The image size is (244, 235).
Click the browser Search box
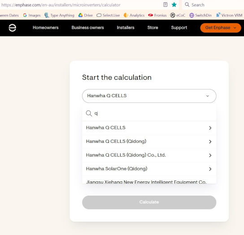coord(213,5)
